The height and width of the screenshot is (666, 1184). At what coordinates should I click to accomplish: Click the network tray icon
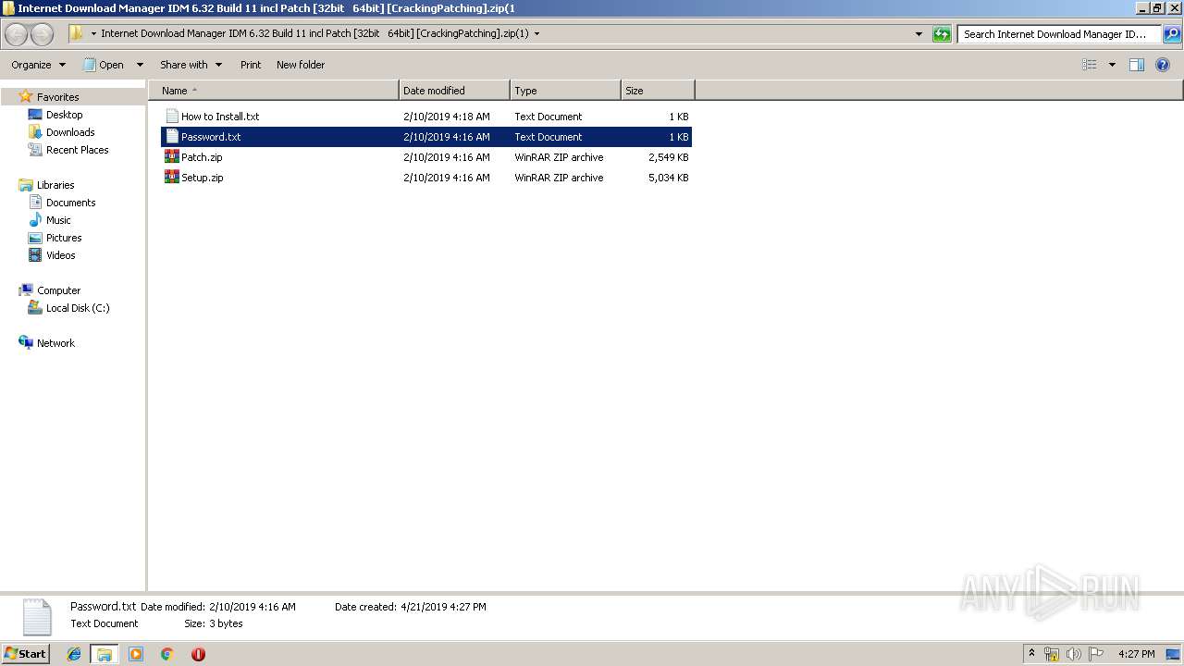pos(1052,654)
